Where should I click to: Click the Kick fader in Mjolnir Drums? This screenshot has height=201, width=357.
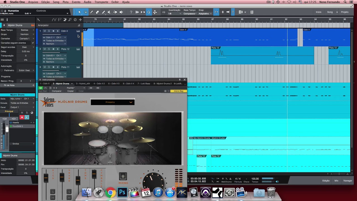click(46, 178)
